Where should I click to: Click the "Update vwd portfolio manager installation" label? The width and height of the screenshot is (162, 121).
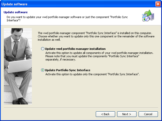pos(75,49)
